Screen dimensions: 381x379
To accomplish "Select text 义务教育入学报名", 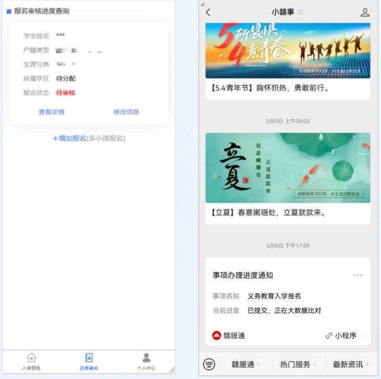I will point(274,296).
